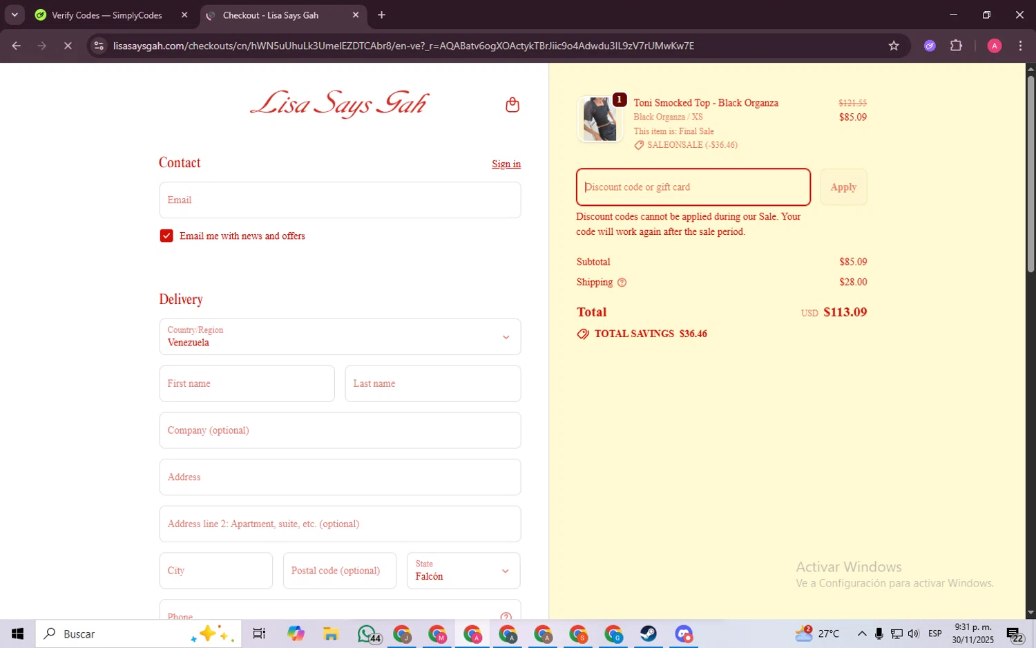Click the Postal code (optional) field

point(340,571)
